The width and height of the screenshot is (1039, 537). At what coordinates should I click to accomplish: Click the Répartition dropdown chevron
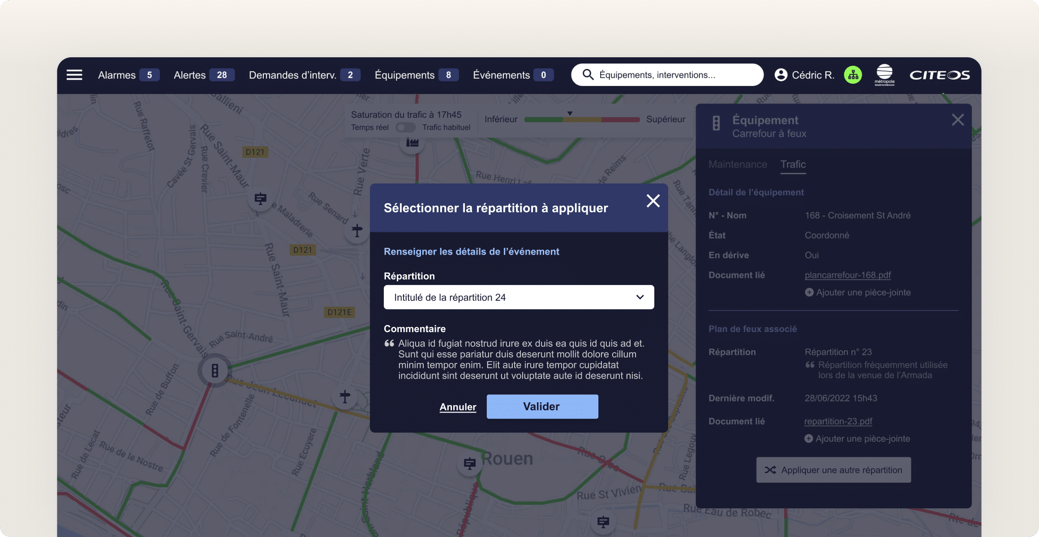coord(640,297)
